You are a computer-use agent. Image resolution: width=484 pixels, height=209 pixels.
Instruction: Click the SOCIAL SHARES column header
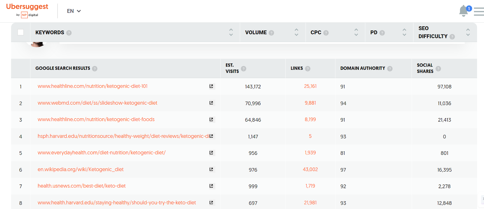coord(425,68)
